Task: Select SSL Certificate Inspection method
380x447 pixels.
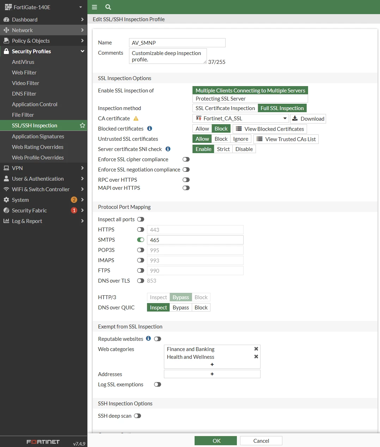Action: click(x=225, y=108)
